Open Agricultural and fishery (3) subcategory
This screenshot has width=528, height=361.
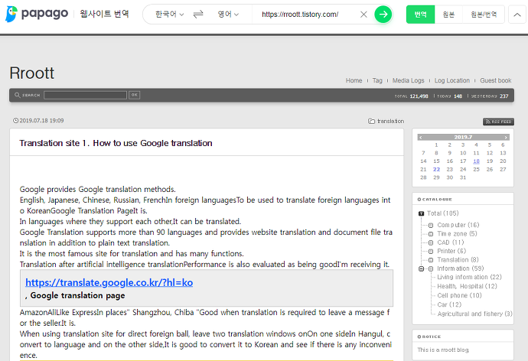tap(474, 314)
